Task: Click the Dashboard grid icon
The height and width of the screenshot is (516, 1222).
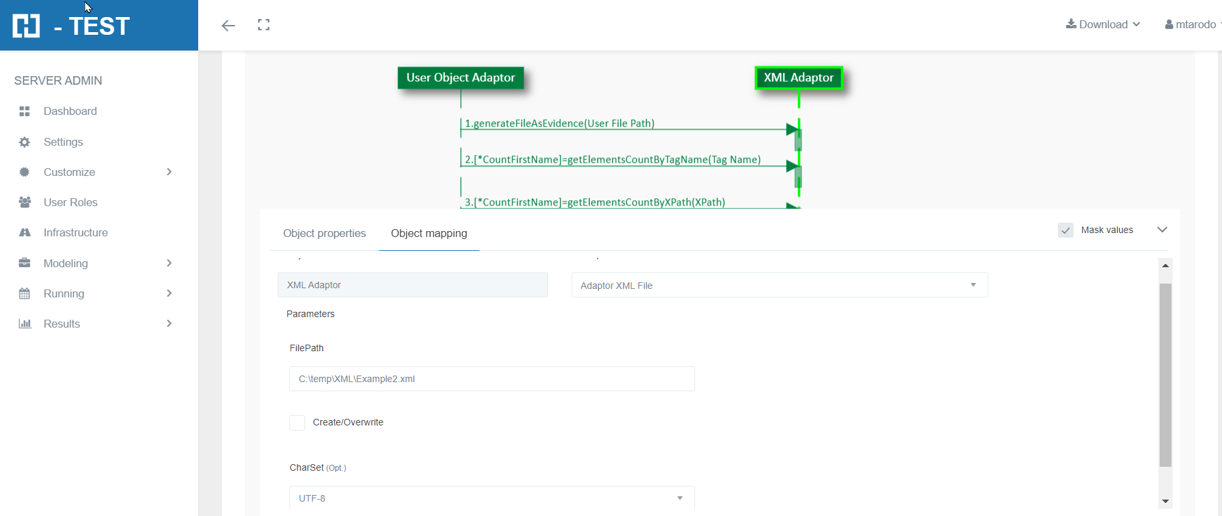Action: [x=25, y=112]
